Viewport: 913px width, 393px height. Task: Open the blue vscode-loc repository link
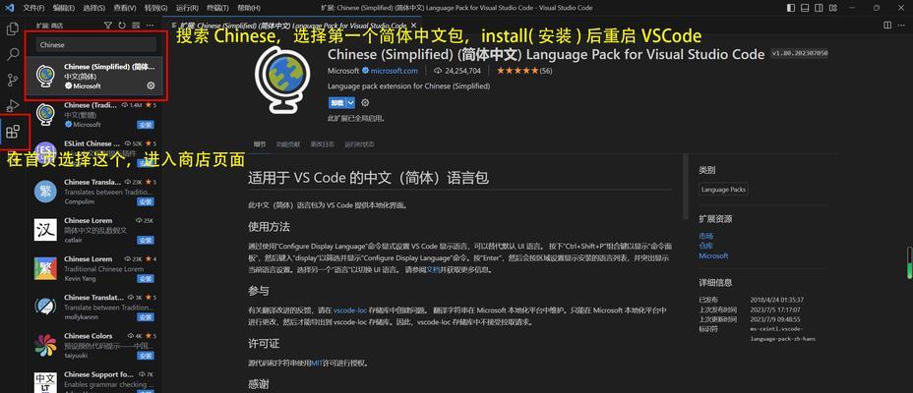[x=349, y=310]
